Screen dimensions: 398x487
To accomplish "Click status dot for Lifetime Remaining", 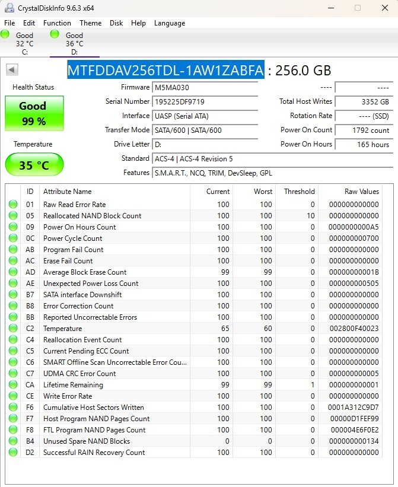I will point(13,385).
